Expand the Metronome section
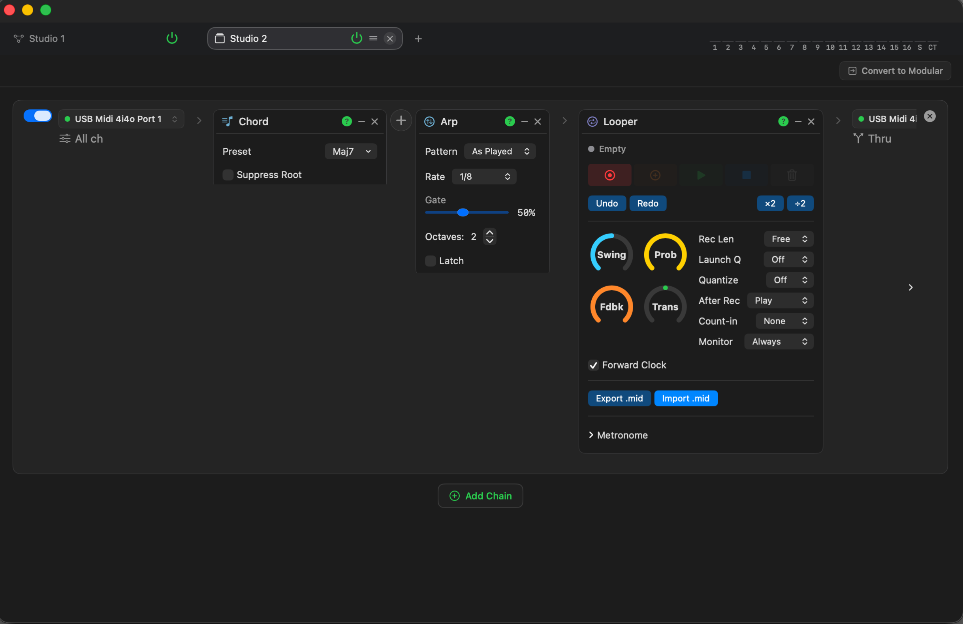 pos(618,435)
